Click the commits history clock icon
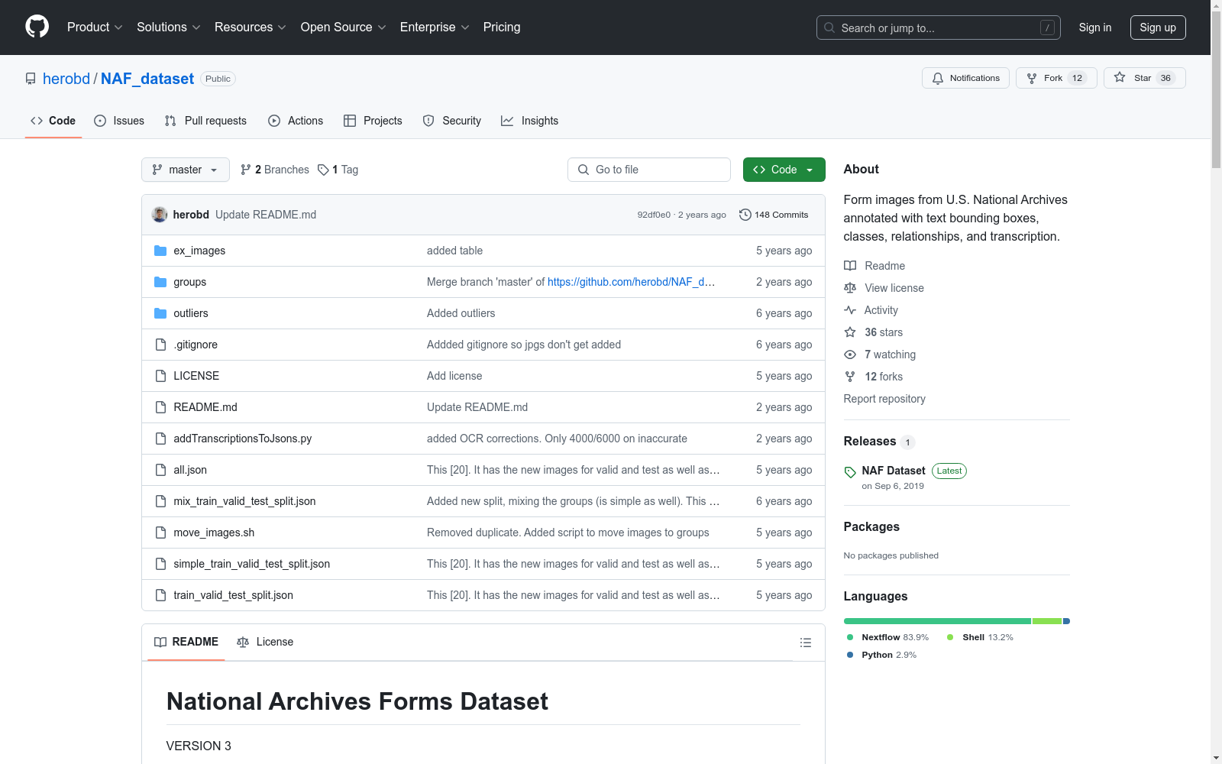This screenshot has height=764, width=1222. 745,215
